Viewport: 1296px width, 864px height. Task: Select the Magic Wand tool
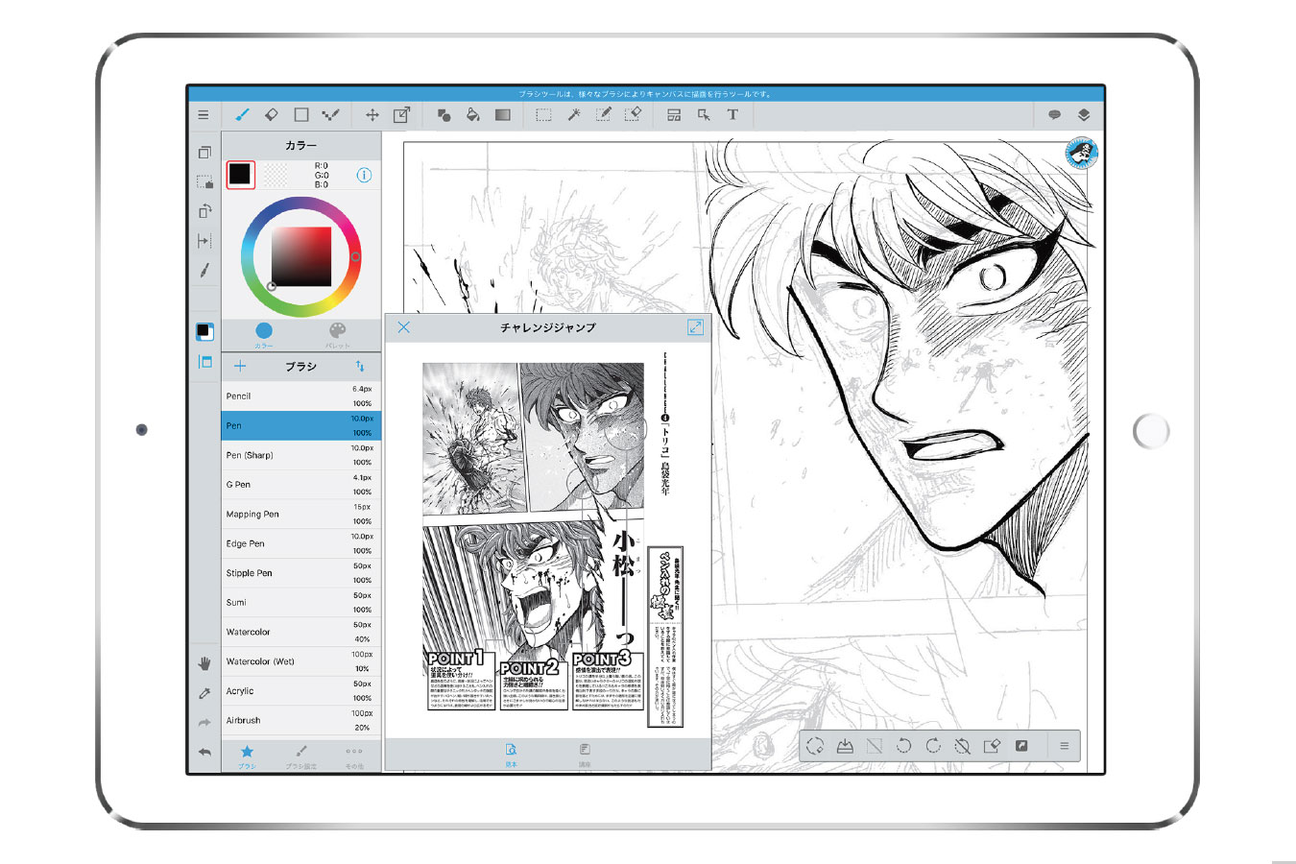click(574, 114)
